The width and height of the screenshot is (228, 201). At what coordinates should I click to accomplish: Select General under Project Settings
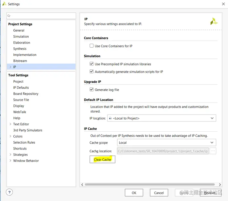[x=19, y=31]
